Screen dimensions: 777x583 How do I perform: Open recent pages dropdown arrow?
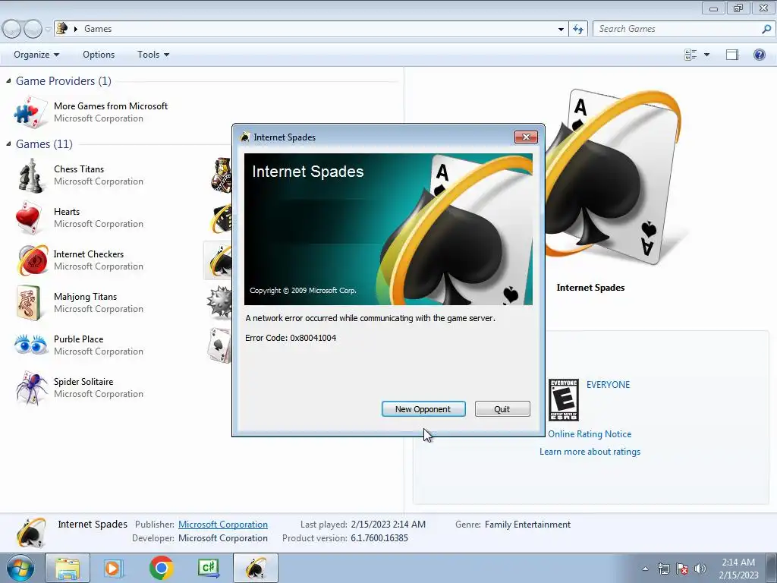[48, 30]
